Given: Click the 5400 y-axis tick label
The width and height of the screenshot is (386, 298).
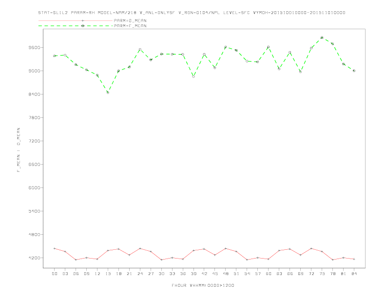Looking at the screenshot, I should click(x=34, y=211).
